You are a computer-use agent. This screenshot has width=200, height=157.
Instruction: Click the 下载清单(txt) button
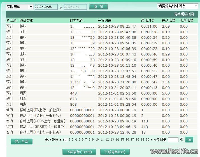click(x=115, y=152)
